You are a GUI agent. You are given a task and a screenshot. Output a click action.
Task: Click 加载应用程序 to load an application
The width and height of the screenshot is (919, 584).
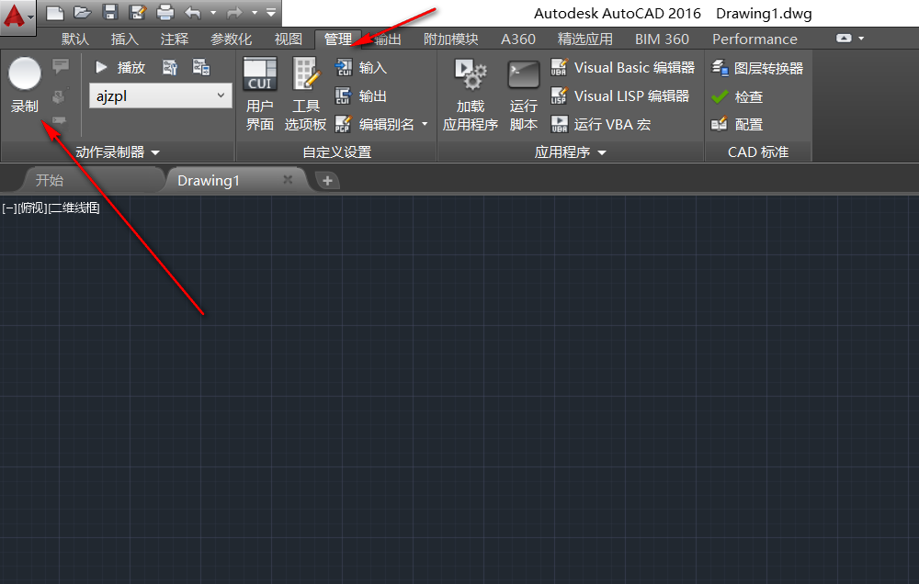click(x=470, y=95)
